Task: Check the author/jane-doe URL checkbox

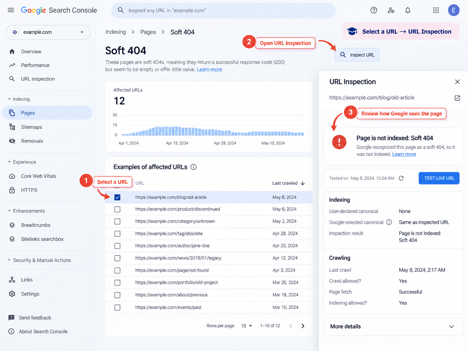Action: (117, 246)
